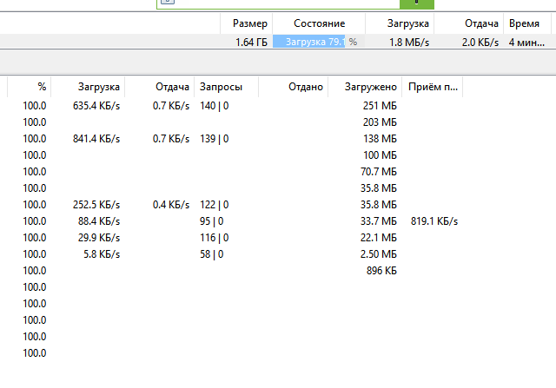Click downloaded amount 70.7 МБ
The image size is (556, 388).
coord(379,172)
